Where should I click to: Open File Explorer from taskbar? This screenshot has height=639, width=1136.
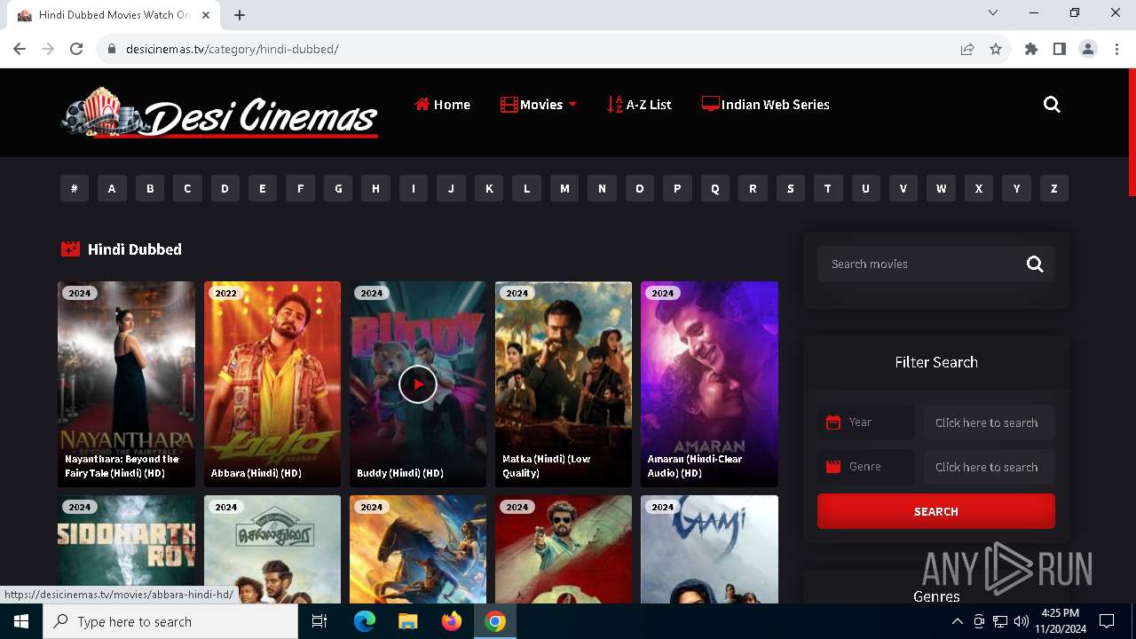407,621
